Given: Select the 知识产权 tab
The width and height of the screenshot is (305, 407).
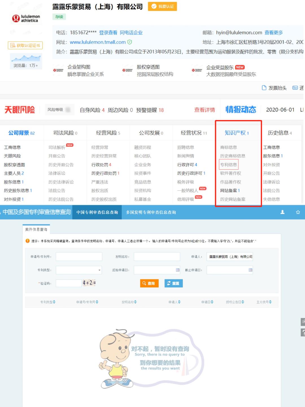Looking at the screenshot, I should point(236,132).
